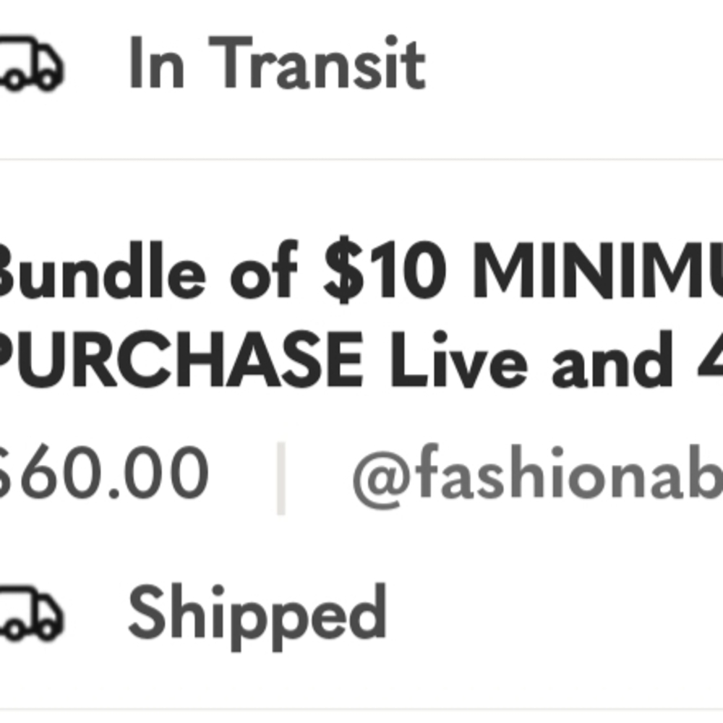The width and height of the screenshot is (723, 723).
Task: Open the @fashionab seller profile link
Action: click(536, 477)
